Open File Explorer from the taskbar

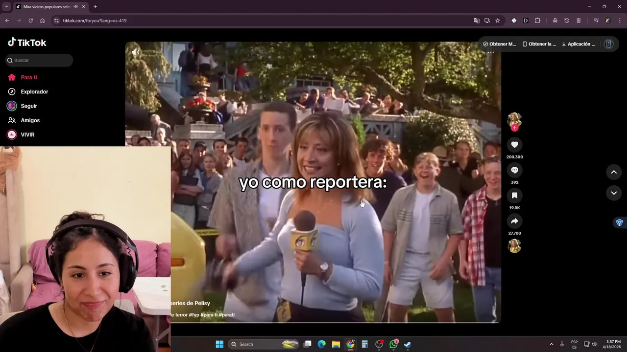pos(336,344)
